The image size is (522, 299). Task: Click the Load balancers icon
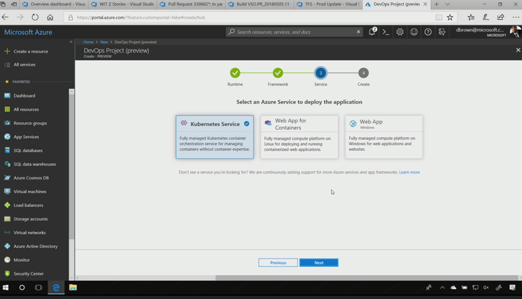point(7,205)
